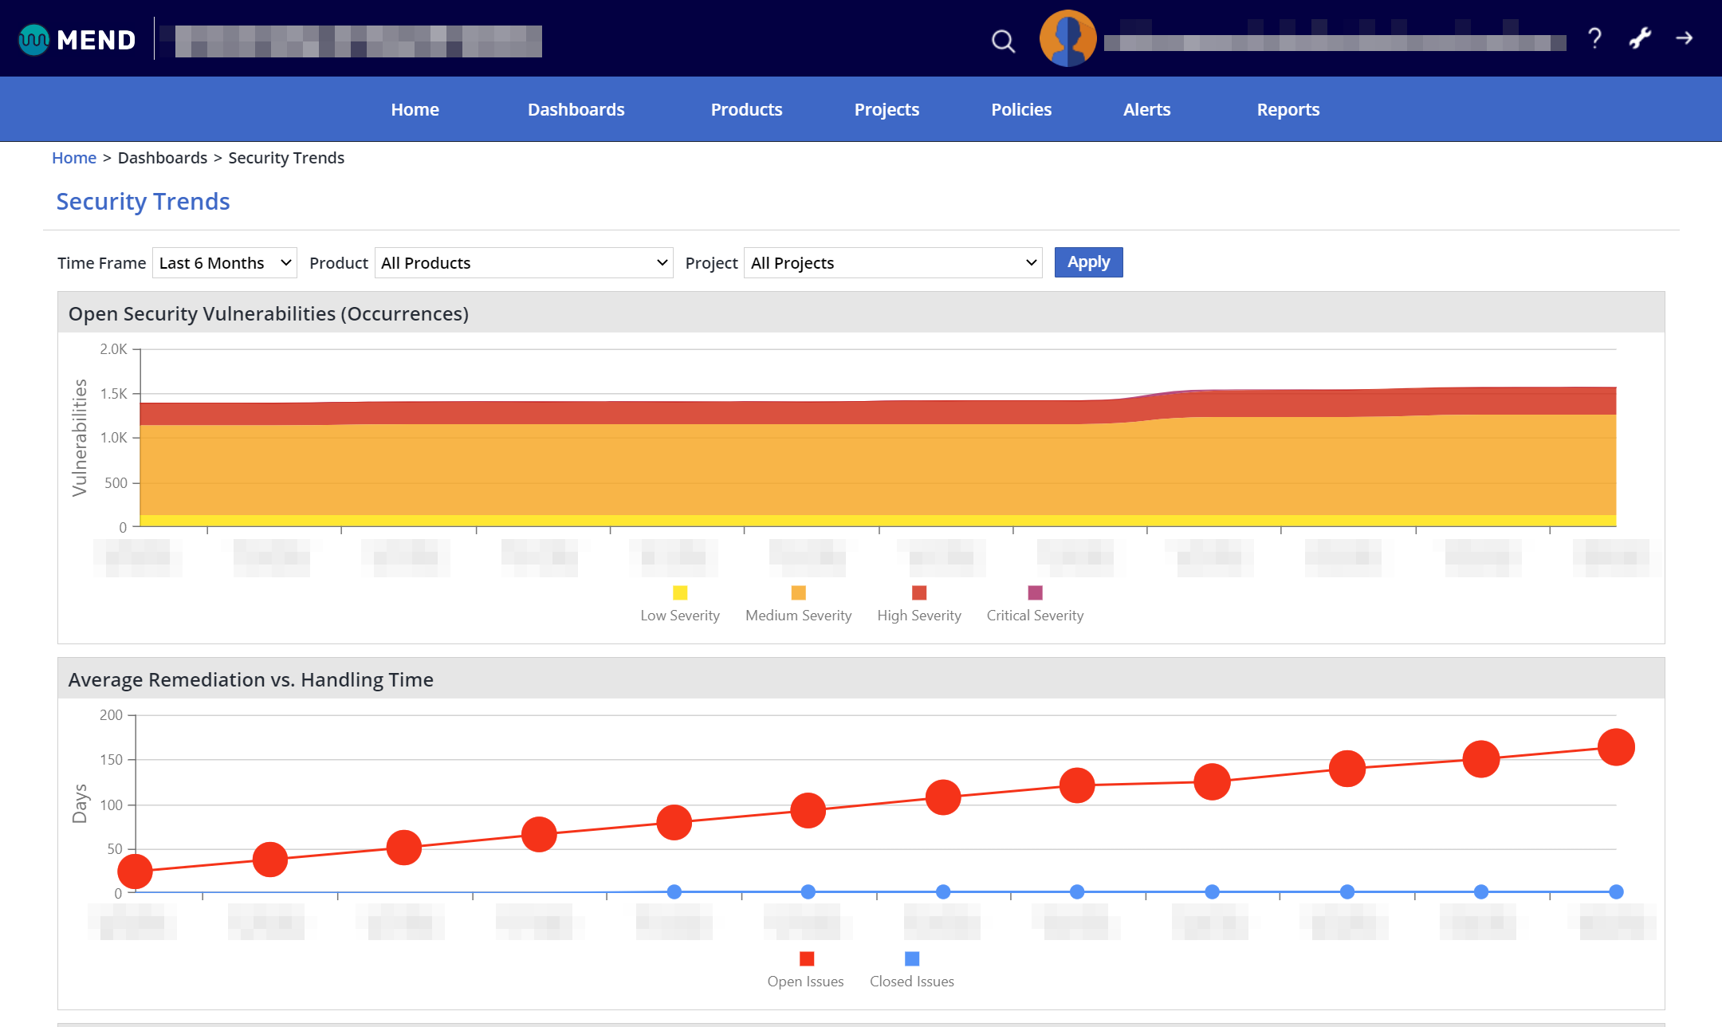
Task: Navigate to the Policies section
Action: [1020, 109]
